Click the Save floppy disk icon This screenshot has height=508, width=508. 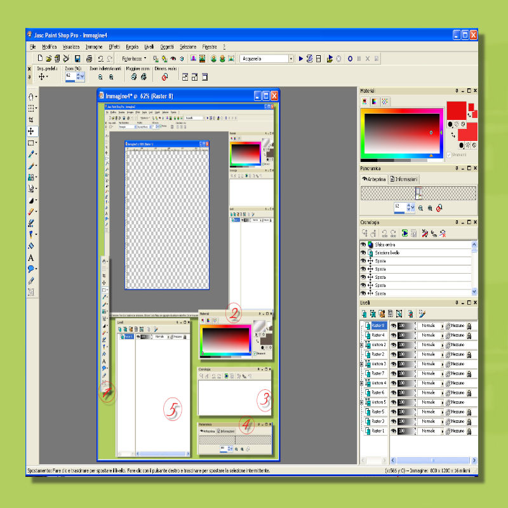pos(77,58)
